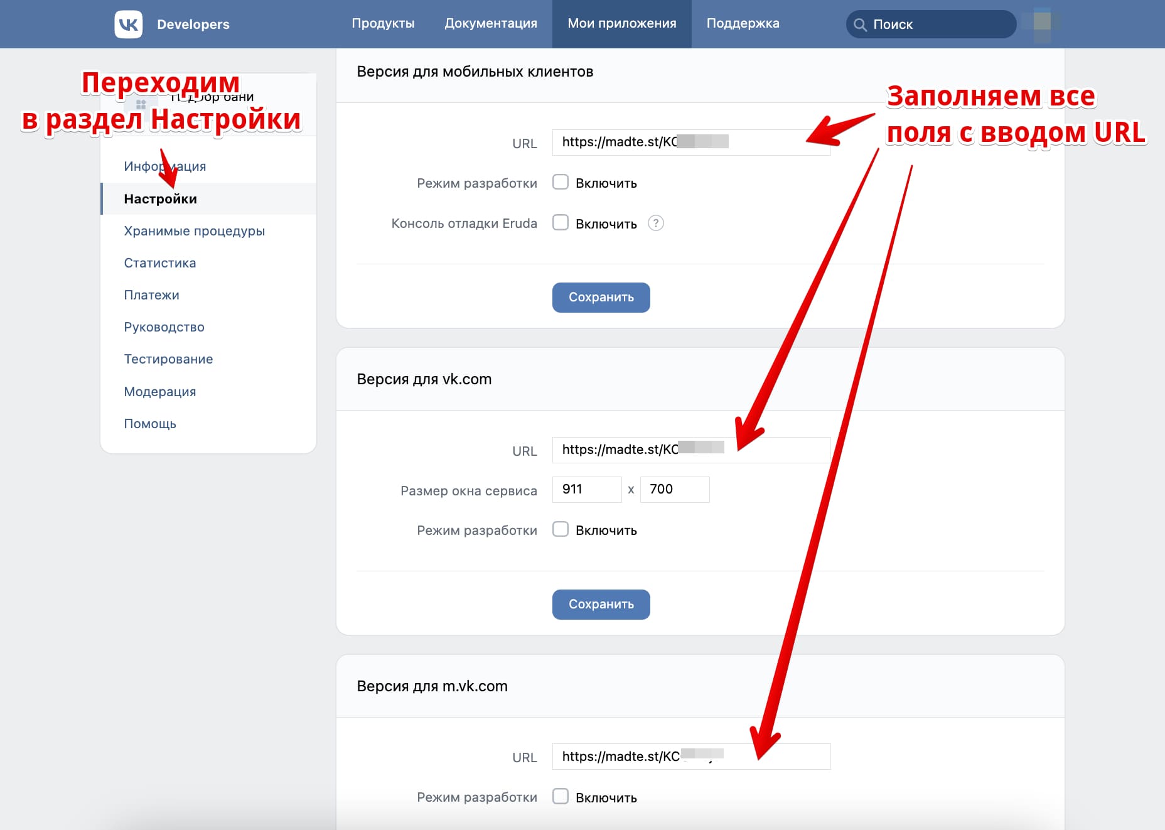Click the 'Консоль отладки Eruda' label
This screenshot has height=830, width=1165.
pyautogui.click(x=464, y=224)
